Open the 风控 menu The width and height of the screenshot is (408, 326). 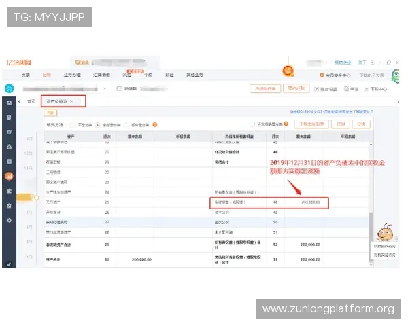pos(126,75)
